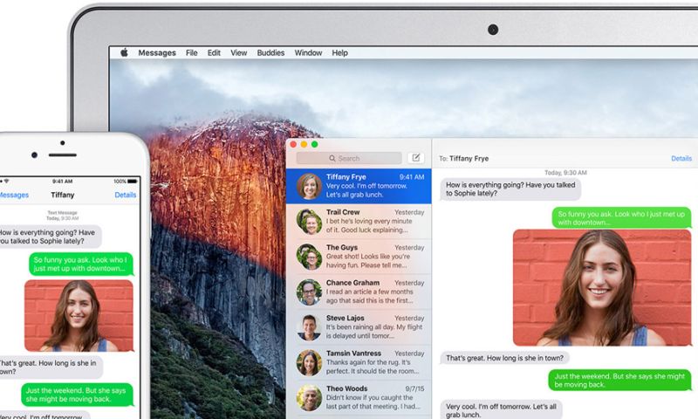Click Tiffany Frye's avatar in sidebar
698x419 pixels.
309,186
